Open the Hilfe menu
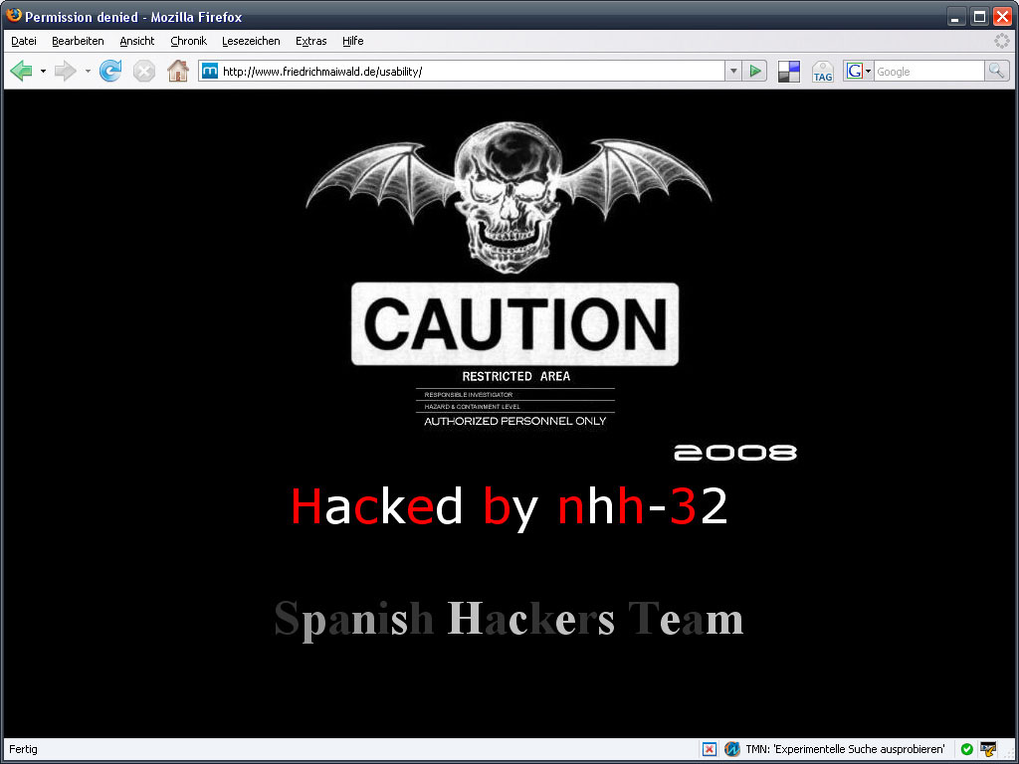This screenshot has height=764, width=1019. point(353,41)
